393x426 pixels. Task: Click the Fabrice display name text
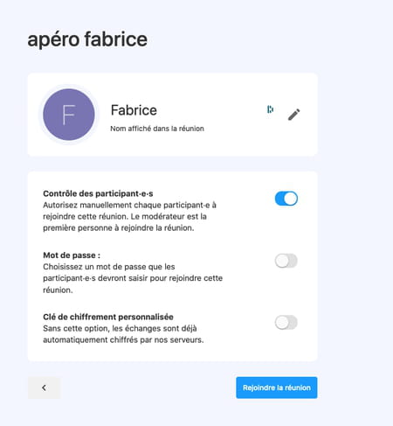point(134,110)
